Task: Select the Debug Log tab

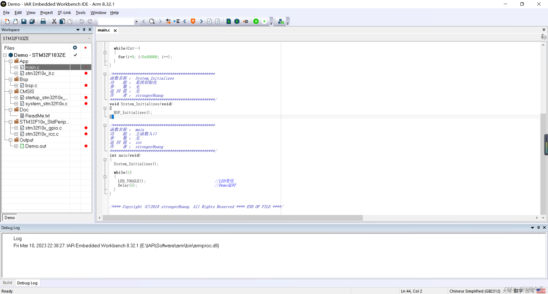Action: click(27, 283)
